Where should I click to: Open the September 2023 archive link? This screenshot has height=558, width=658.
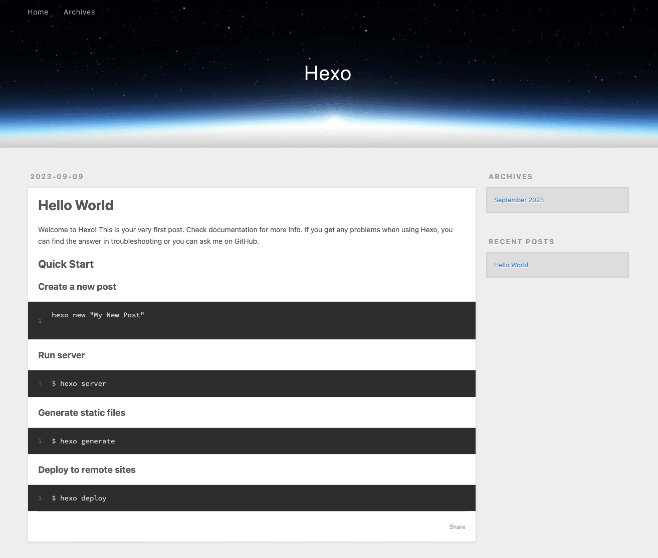click(519, 200)
